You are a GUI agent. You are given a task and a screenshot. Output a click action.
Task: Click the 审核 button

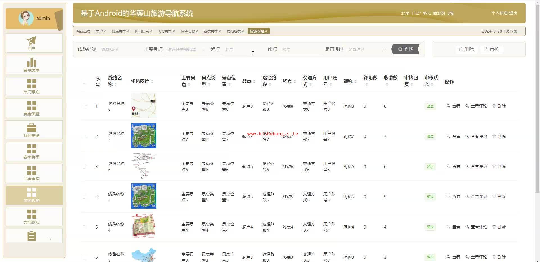click(491, 49)
